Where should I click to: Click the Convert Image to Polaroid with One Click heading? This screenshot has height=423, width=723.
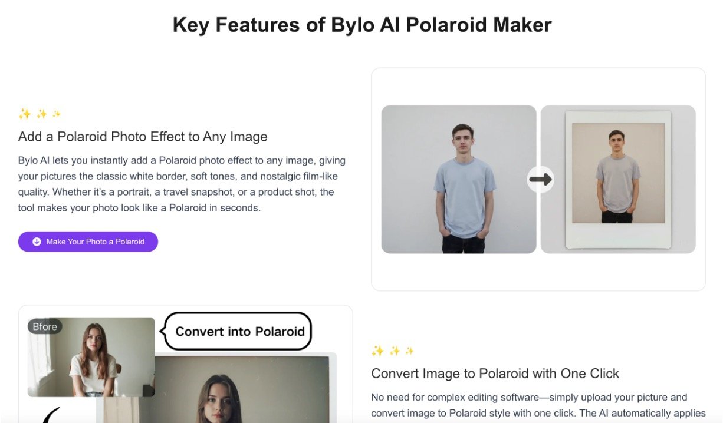[495, 374]
